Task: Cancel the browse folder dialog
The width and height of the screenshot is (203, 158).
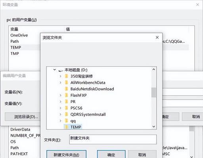Action: click(142, 154)
